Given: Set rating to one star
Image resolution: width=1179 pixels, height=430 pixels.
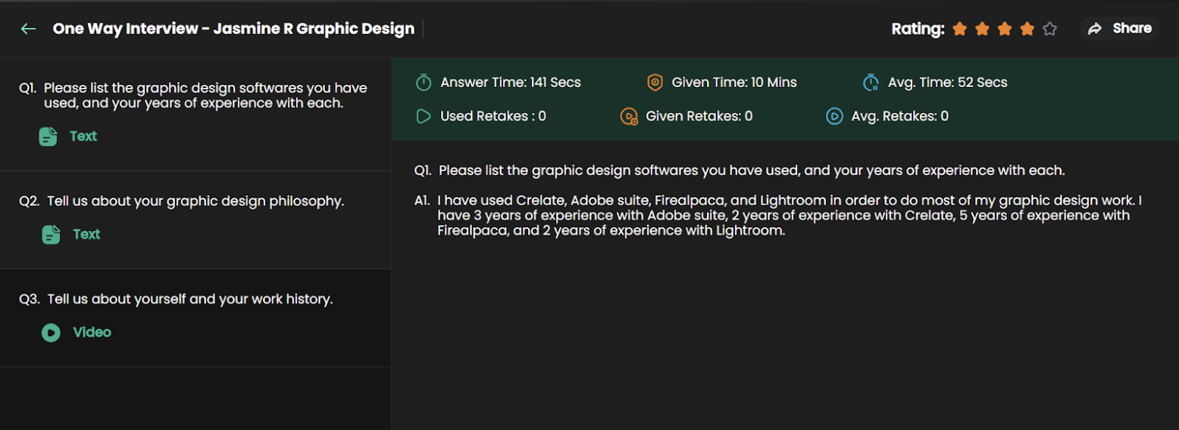Looking at the screenshot, I should [x=959, y=29].
